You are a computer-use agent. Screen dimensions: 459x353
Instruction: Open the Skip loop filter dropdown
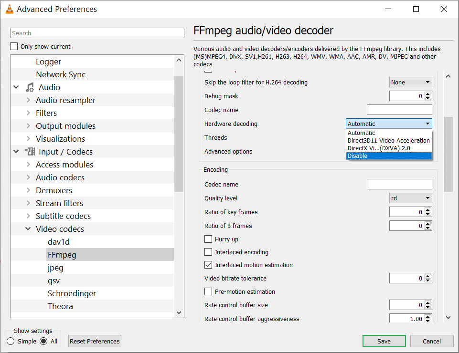point(410,82)
